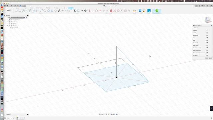Click the Undo arrow in toolbar
The image size is (213, 120).
coord(14,6)
